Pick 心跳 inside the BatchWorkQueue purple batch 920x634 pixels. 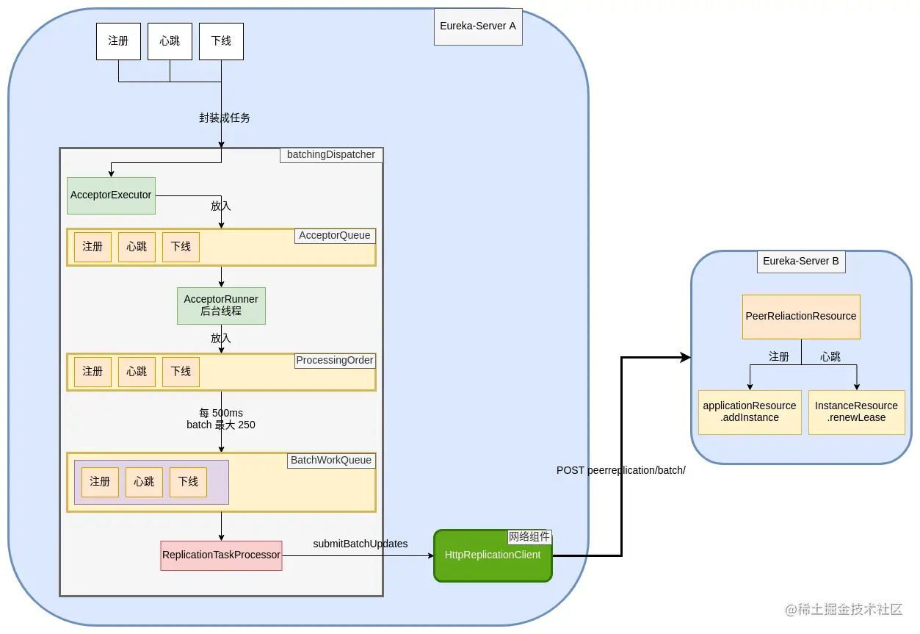pyautogui.click(x=144, y=482)
